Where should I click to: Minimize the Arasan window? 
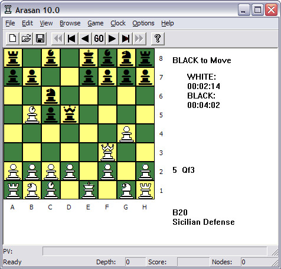pos(244,9)
